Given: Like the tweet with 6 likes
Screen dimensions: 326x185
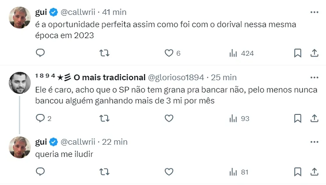Looking at the screenshot, I should pyautogui.click(x=169, y=53).
